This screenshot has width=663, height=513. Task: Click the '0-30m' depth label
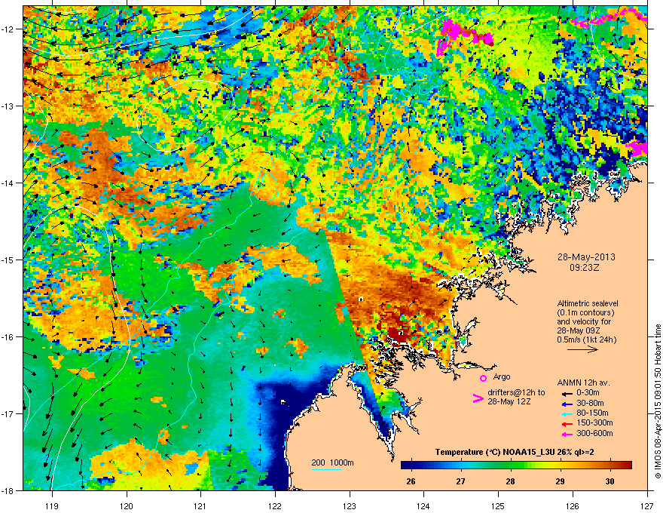pos(588,393)
